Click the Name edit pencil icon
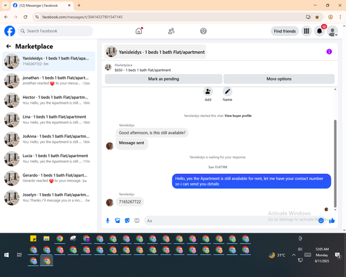The width and height of the screenshot is (346, 277). tap(228, 91)
